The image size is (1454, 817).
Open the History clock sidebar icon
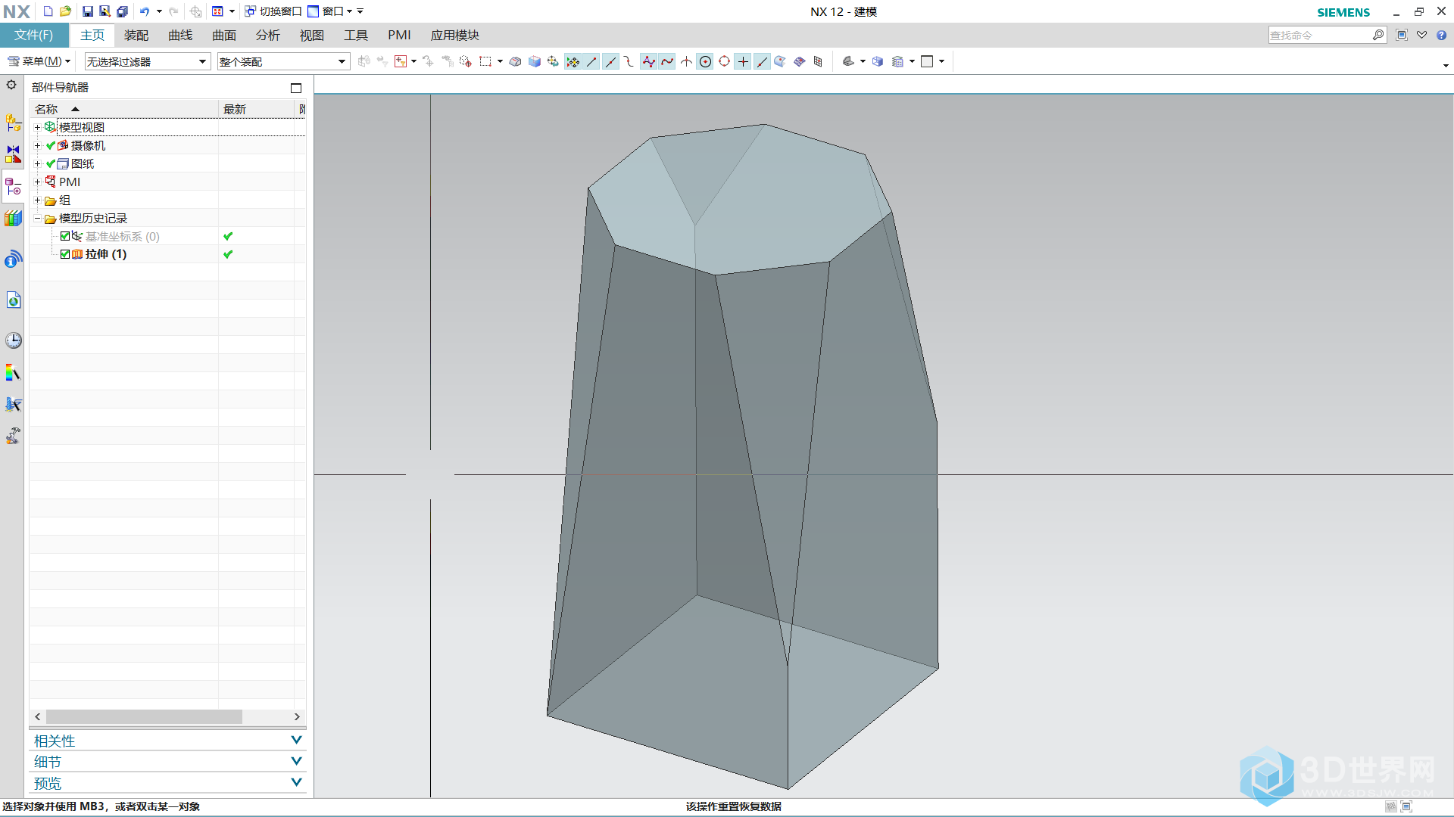point(13,340)
